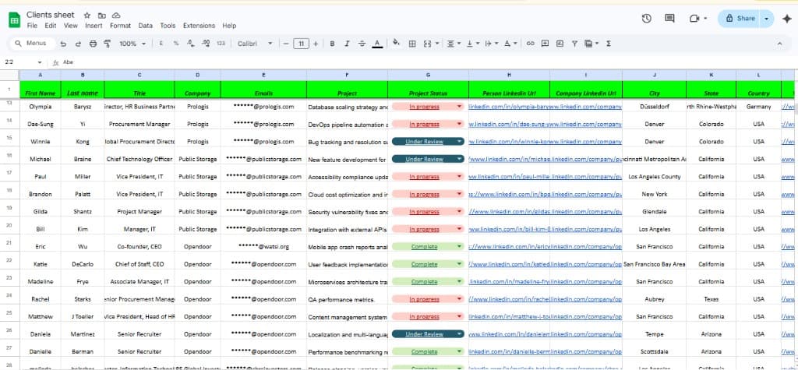798x370 pixels.
Task: Format as percent with % icon
Action: tap(176, 44)
